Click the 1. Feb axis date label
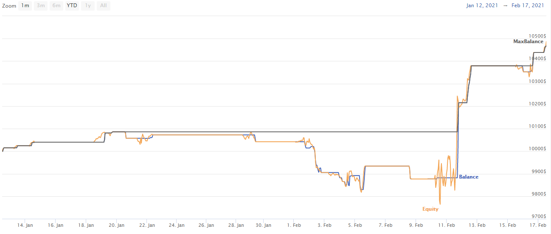The height and width of the screenshot is (234, 551). [x=295, y=225]
